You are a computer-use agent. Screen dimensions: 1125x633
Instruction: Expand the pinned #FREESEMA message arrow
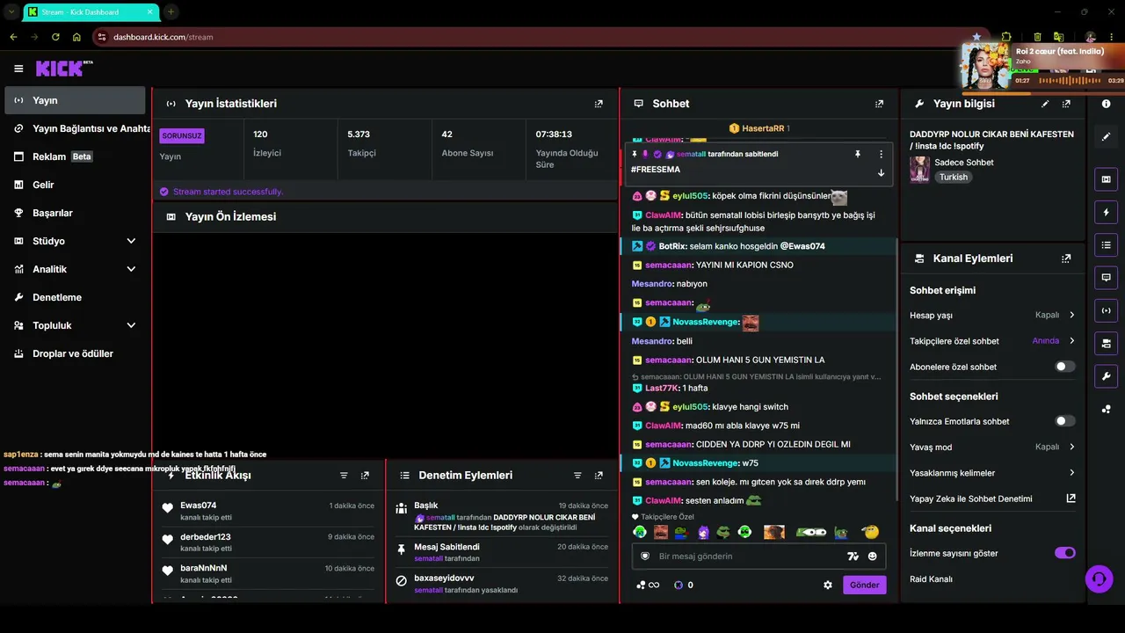coord(881,172)
